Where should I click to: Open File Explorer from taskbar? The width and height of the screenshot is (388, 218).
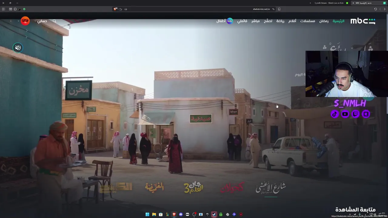[x=154, y=214]
